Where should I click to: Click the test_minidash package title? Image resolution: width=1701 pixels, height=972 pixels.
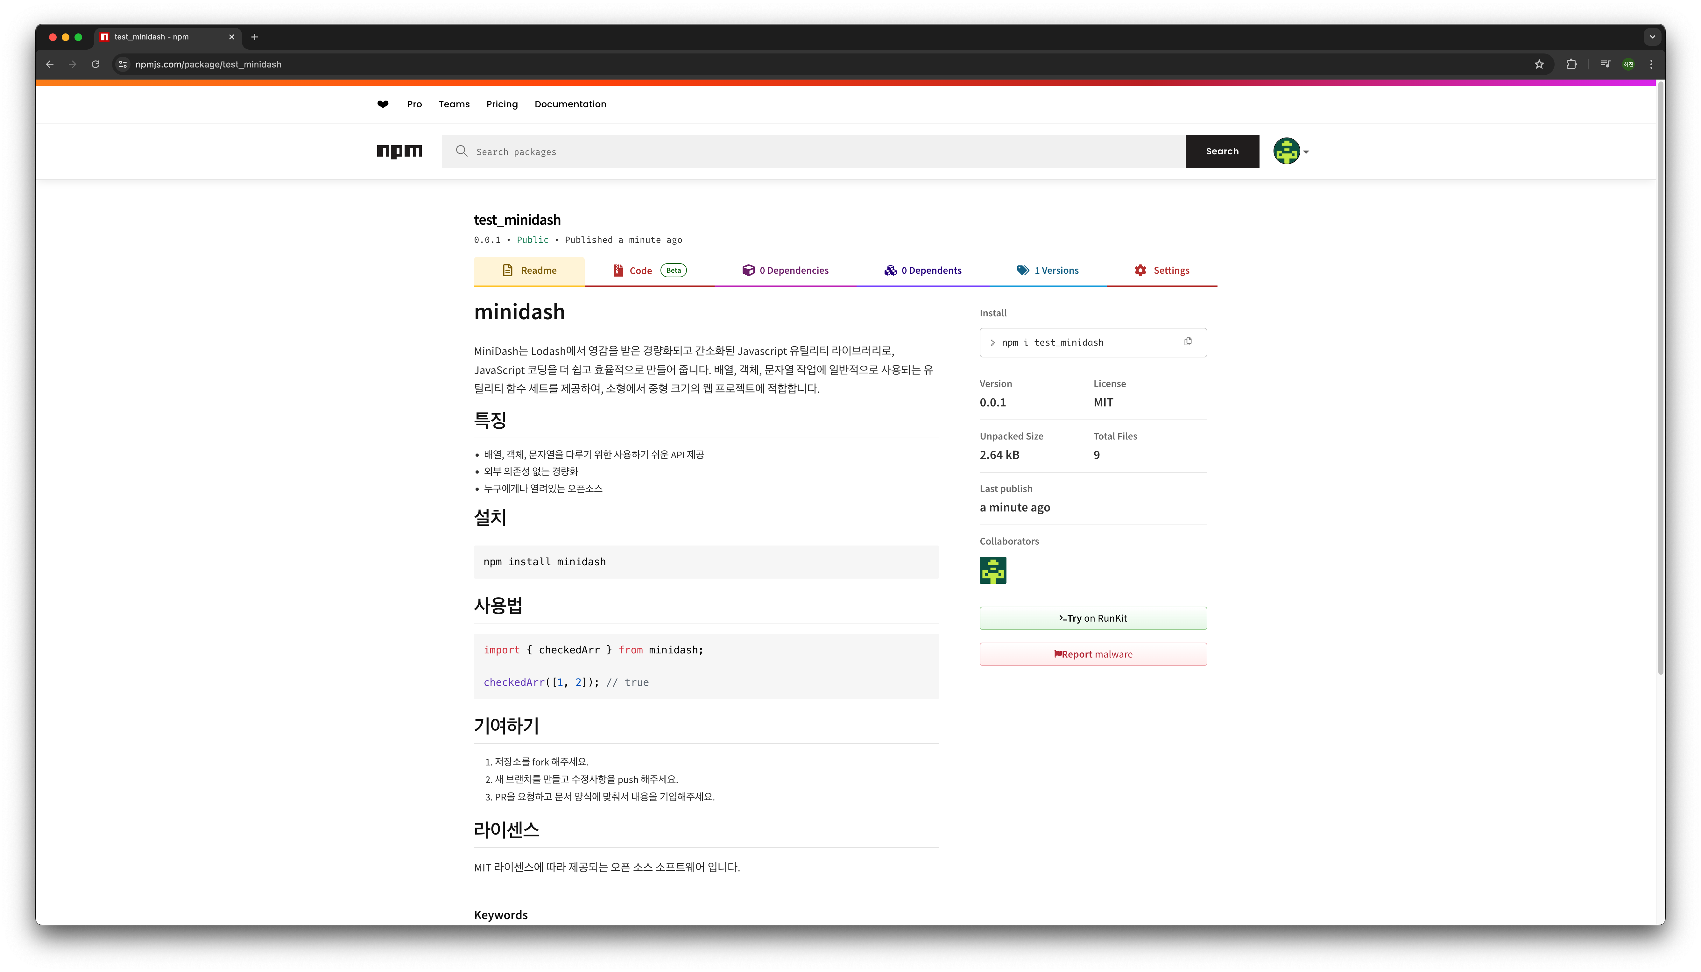tap(517, 220)
